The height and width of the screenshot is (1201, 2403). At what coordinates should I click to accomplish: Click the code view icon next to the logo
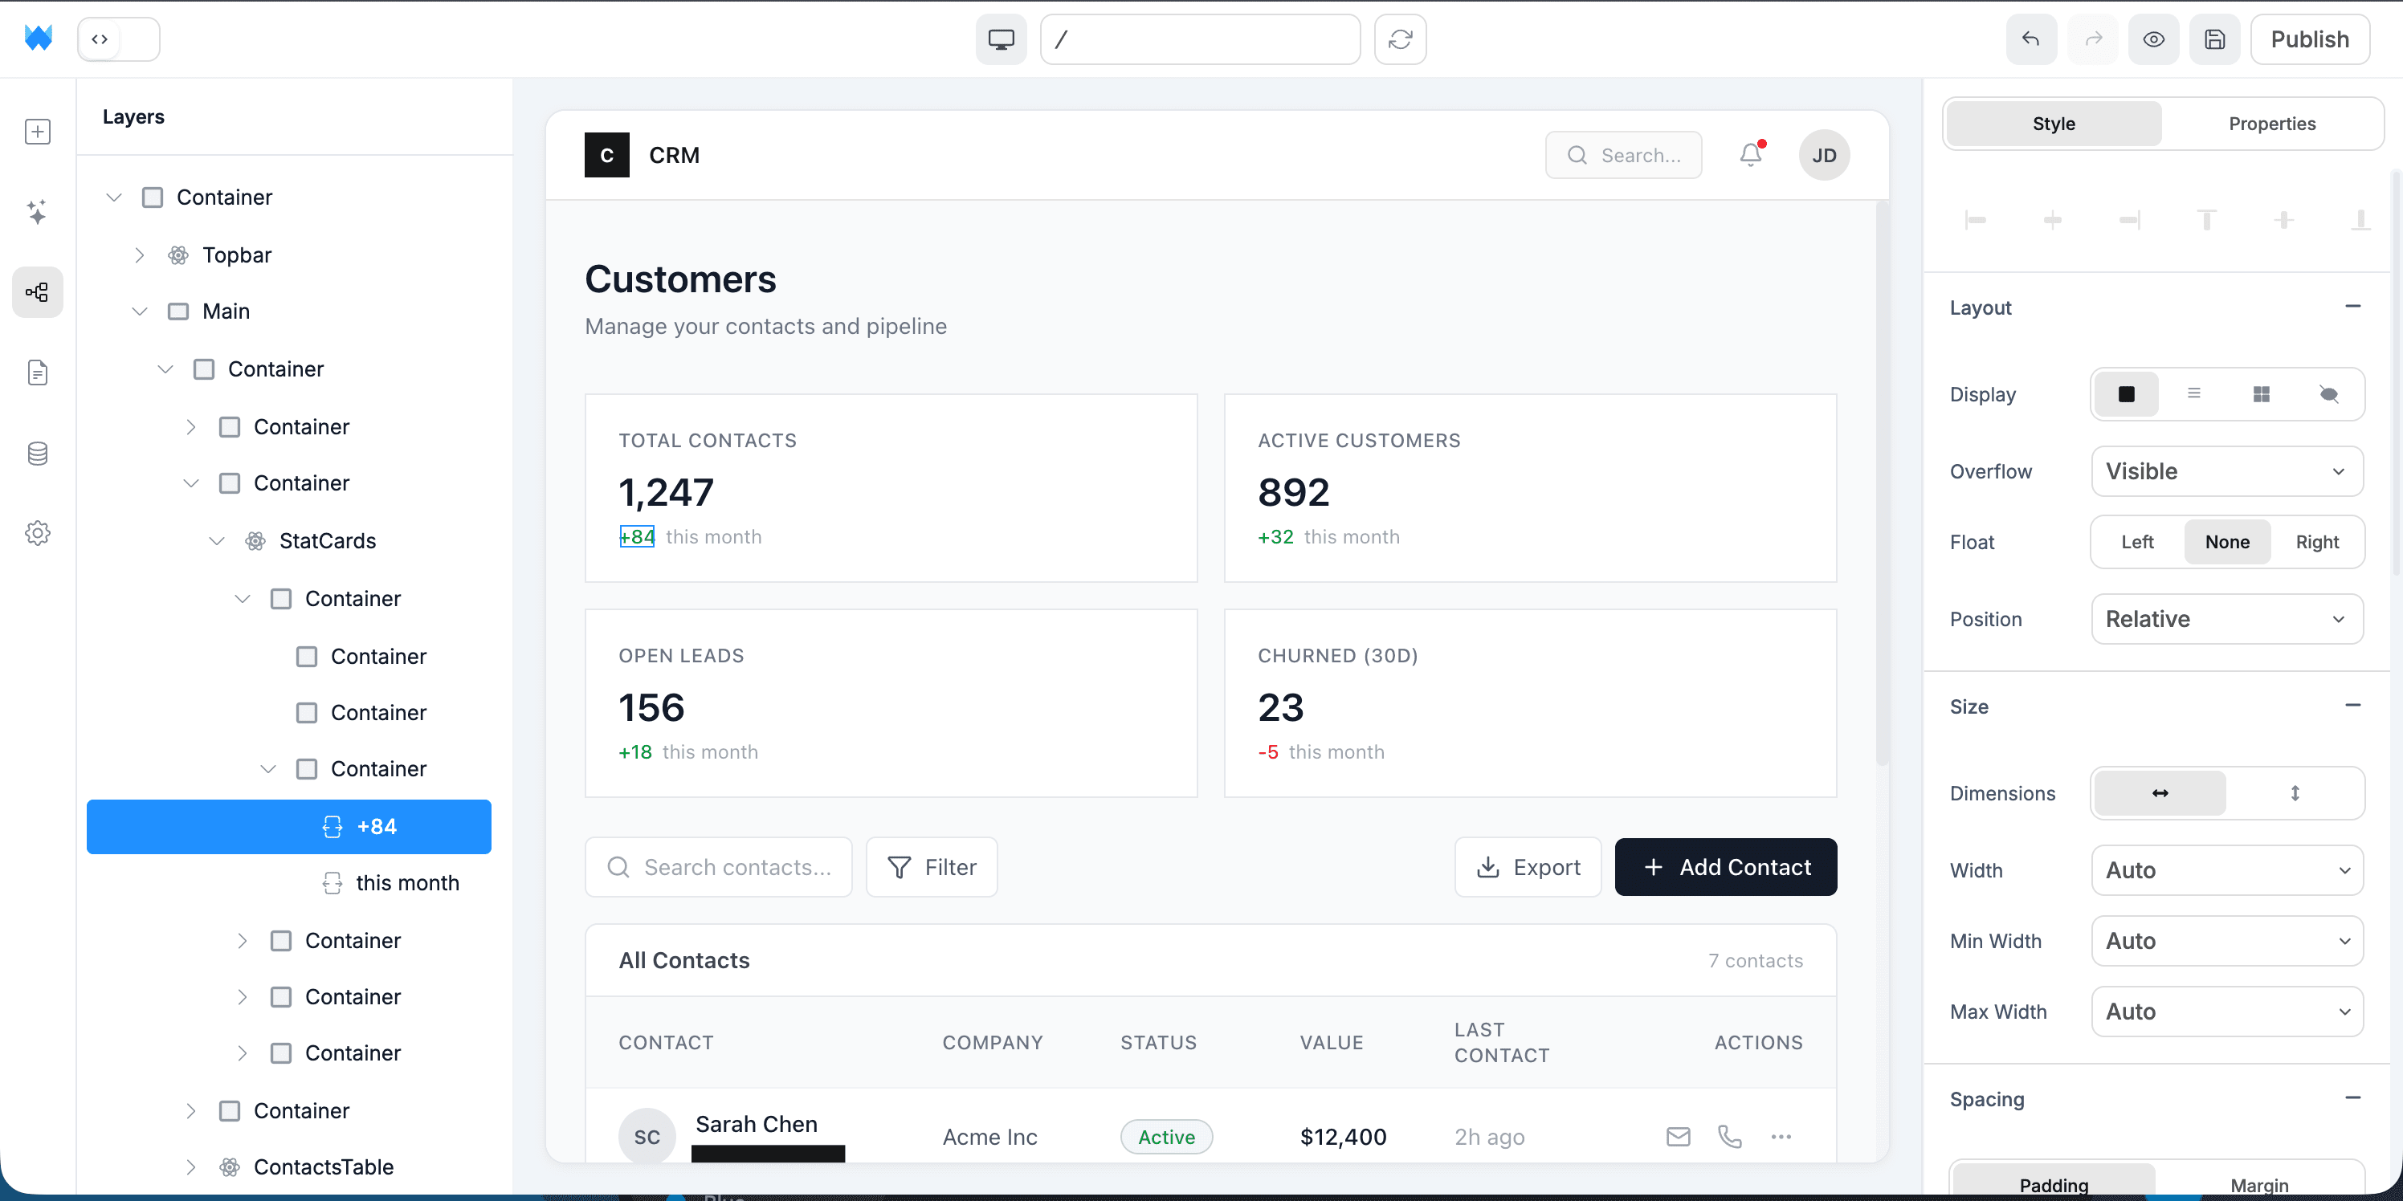click(x=100, y=39)
